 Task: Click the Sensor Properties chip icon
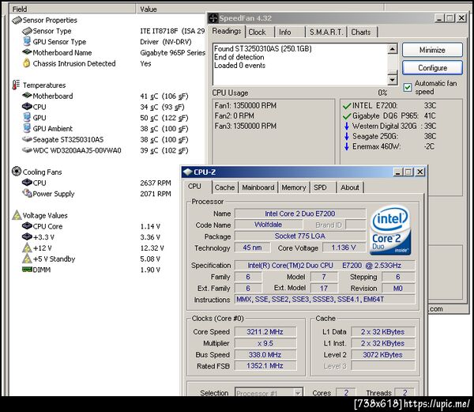pos(17,21)
